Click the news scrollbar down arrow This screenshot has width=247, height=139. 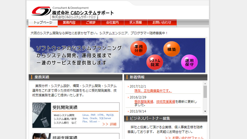pos(205,112)
